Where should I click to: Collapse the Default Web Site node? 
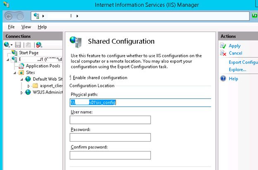[x=22, y=79]
